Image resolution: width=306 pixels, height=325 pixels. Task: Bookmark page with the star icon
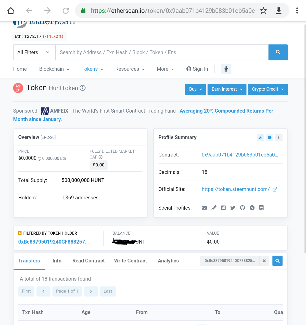(263, 10)
